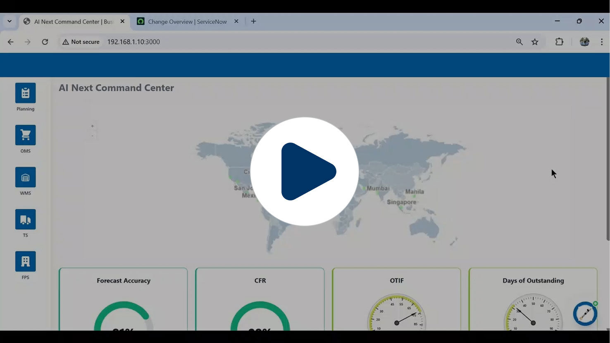Click the Not secure warning indicator
610x343 pixels.
pos(81,42)
